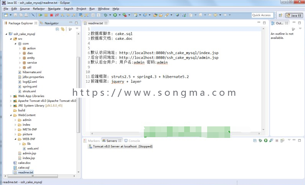Open the Project menu
Image resolution: width=305 pixels, height=185 pixels.
point(81,9)
